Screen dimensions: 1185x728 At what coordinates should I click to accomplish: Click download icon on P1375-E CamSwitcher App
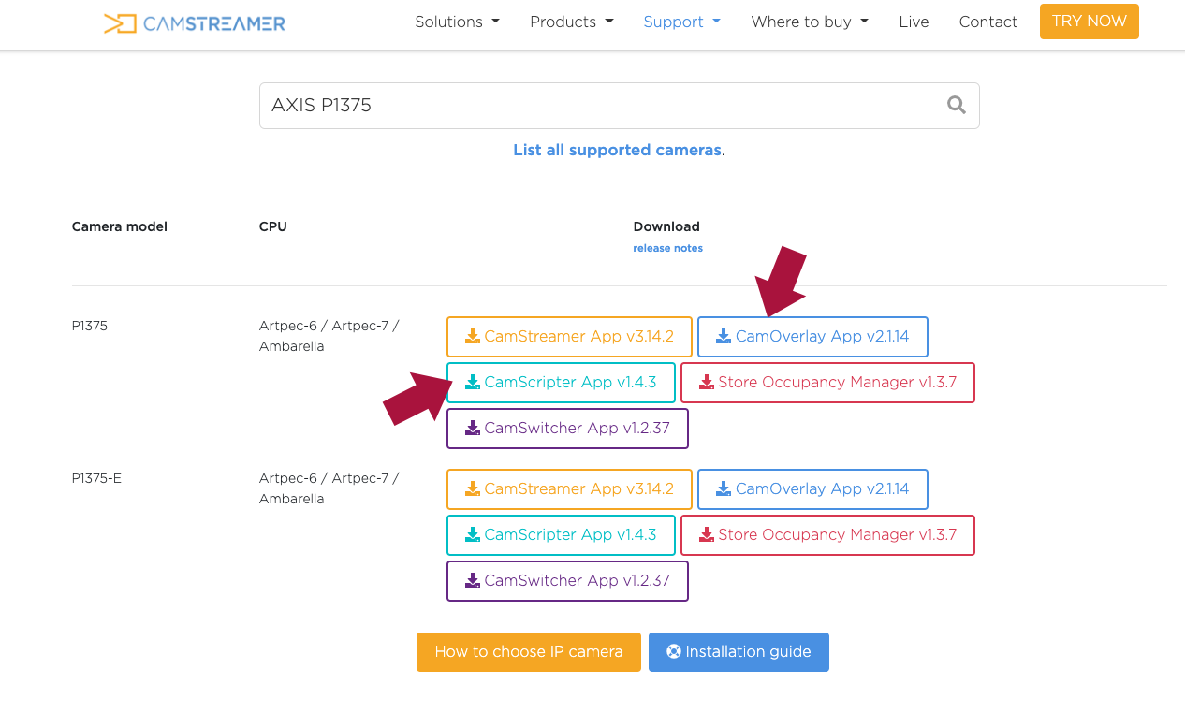(x=473, y=581)
